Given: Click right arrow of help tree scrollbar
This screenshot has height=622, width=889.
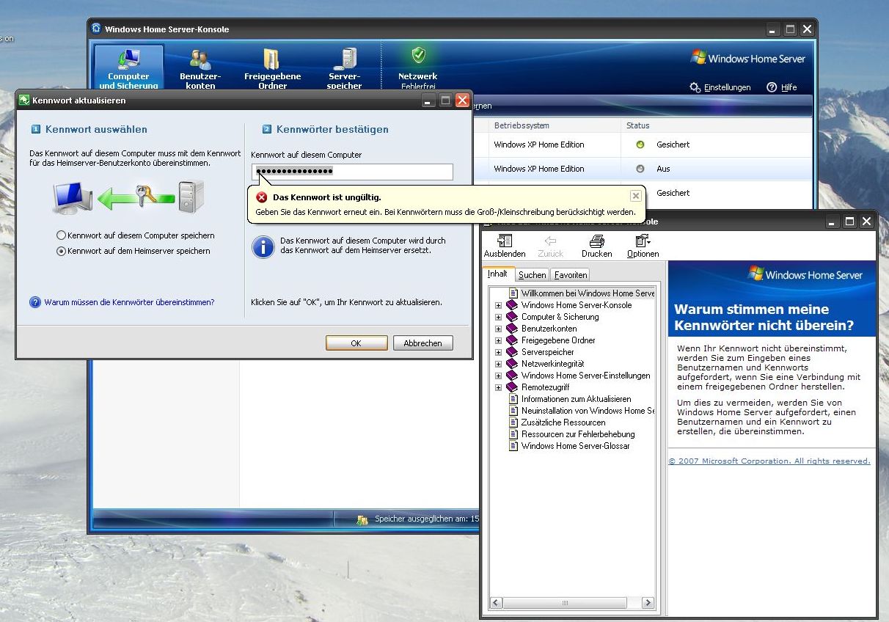Looking at the screenshot, I should [x=648, y=603].
